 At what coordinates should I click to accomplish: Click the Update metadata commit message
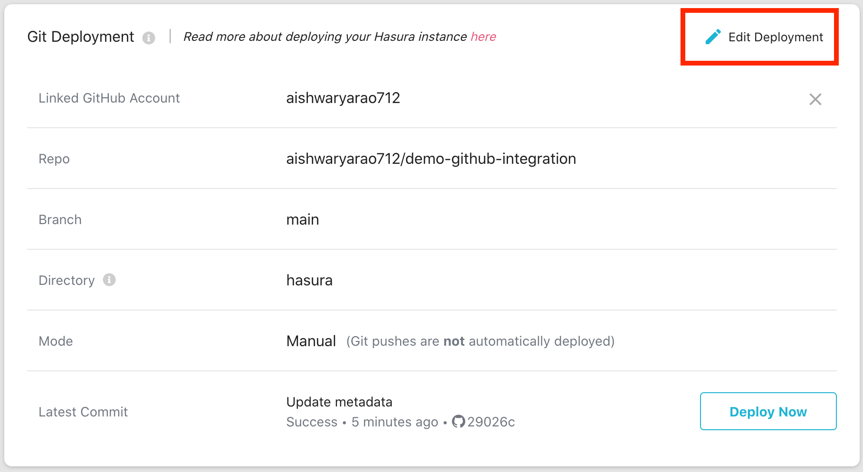pos(339,402)
